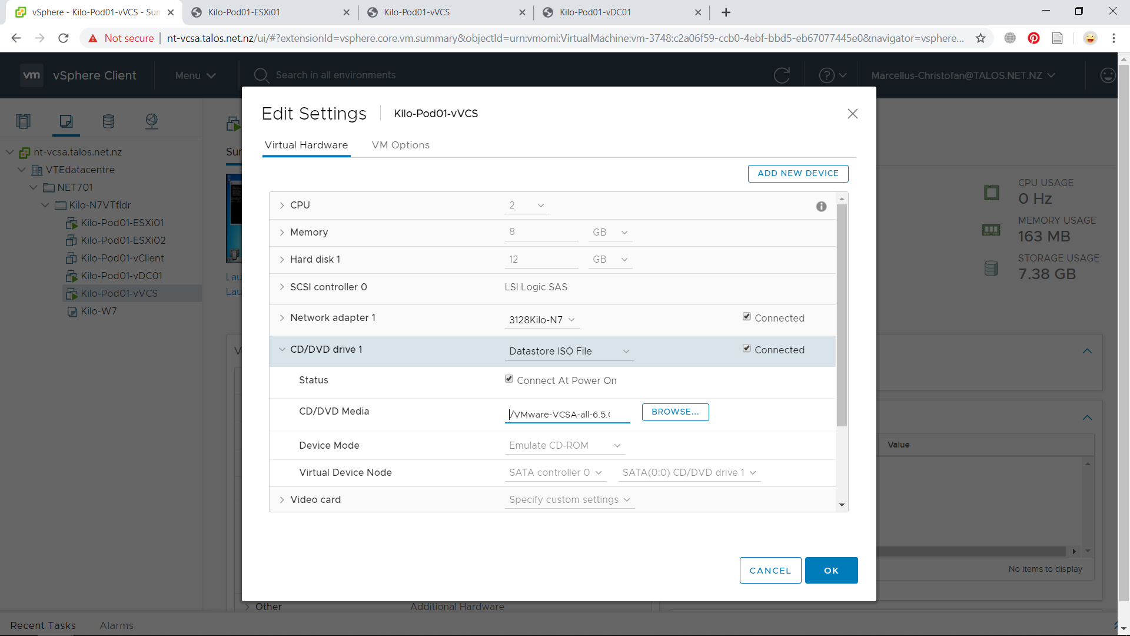Close the Edit Settings dialog with X
Image resolution: width=1130 pixels, height=636 pixels.
(852, 114)
